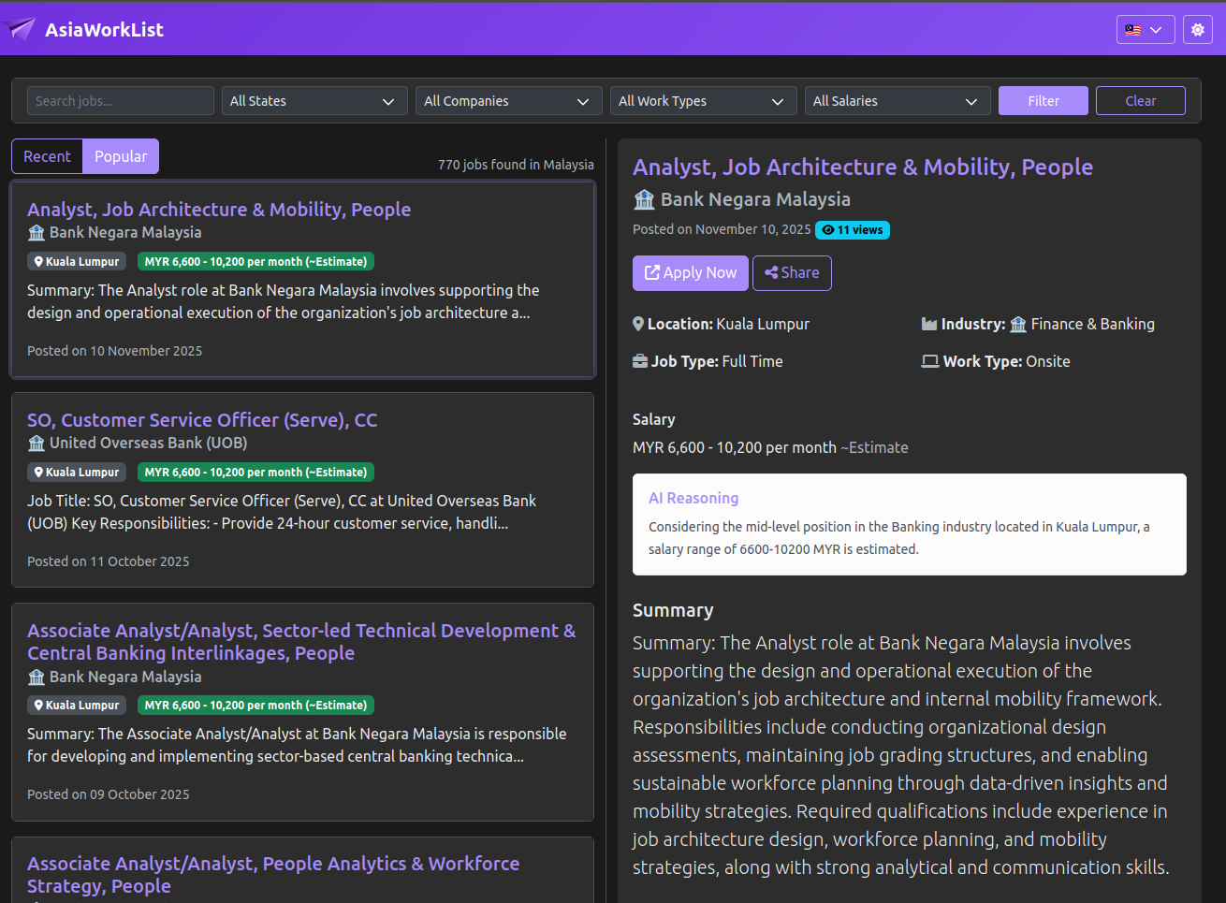
Task: Click Kuala Lumpur tag on Sector-led Technical Development card
Action: click(x=77, y=706)
